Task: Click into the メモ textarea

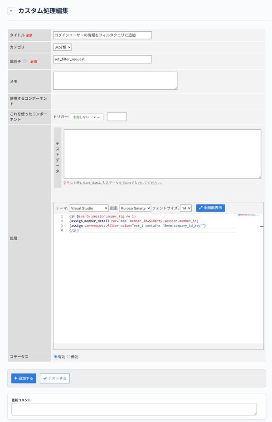Action: point(115,81)
